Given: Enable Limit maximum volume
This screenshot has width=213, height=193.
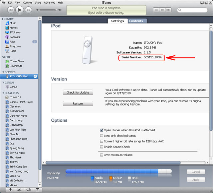Looking at the screenshot, I should (x=102, y=155).
